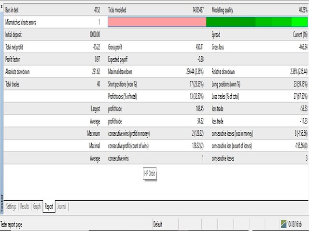Select the Report tab
The image size is (309, 231).
pyautogui.click(x=49, y=206)
